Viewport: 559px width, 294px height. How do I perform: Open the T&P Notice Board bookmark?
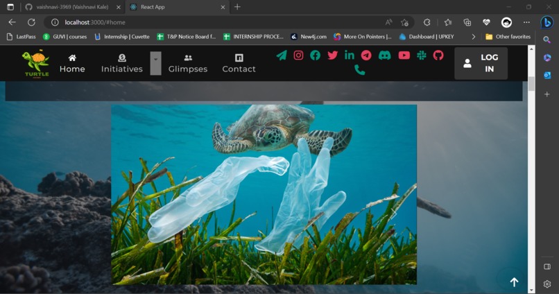coord(187,36)
